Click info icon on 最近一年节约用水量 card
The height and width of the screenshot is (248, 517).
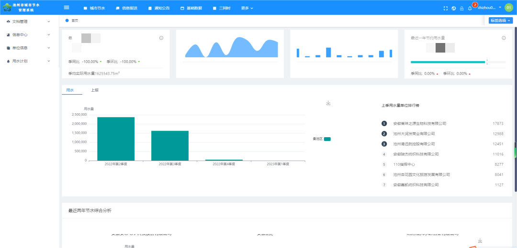tap(504, 38)
